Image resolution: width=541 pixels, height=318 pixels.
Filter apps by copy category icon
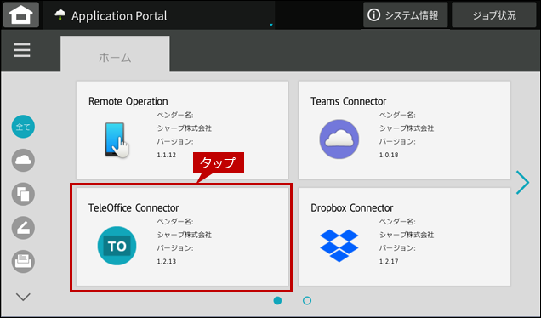23,194
